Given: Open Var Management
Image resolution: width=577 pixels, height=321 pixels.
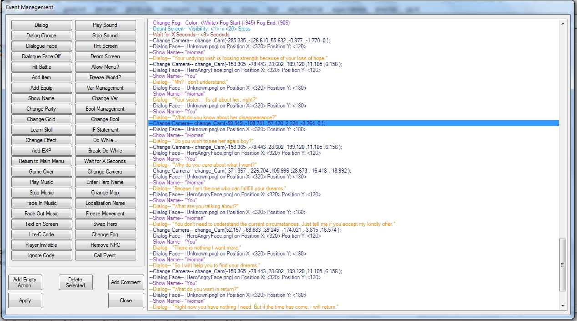Looking at the screenshot, I should 105,88.
